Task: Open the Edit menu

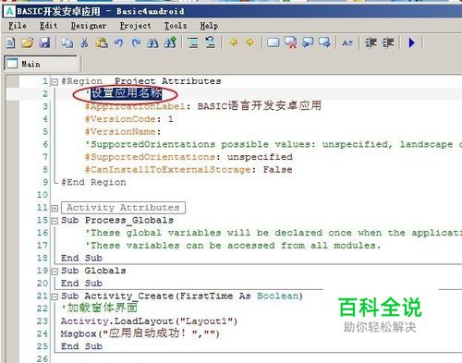Action: click(49, 26)
